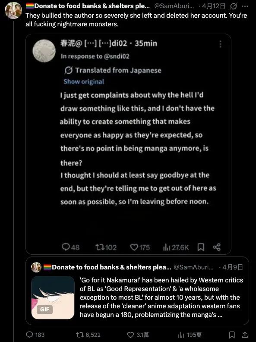Repost the main tweet with 6,522 reposts

[79, 335]
